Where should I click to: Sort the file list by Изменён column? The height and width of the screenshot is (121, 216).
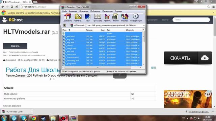130,30
